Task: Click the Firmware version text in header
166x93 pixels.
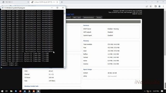Action: tap(127, 11)
